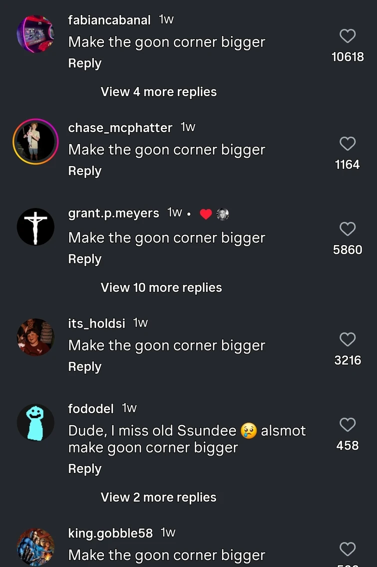Tap grant.p.meyers's cross avatar
The height and width of the screenshot is (567, 377).
click(x=35, y=227)
